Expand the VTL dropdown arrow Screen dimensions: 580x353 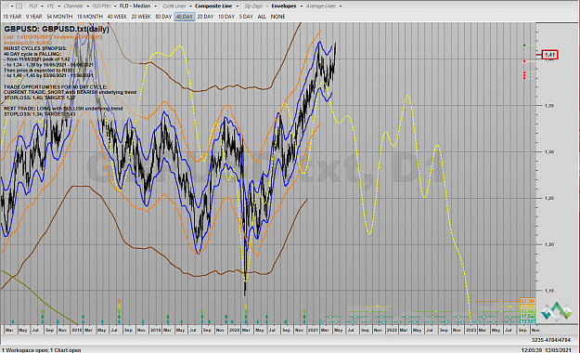[x=58, y=6]
